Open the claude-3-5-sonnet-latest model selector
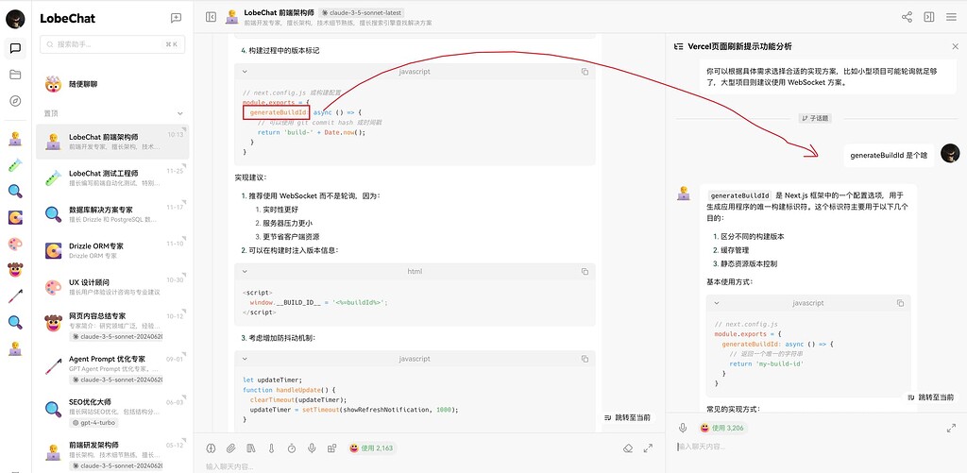The image size is (967, 473). (x=362, y=12)
